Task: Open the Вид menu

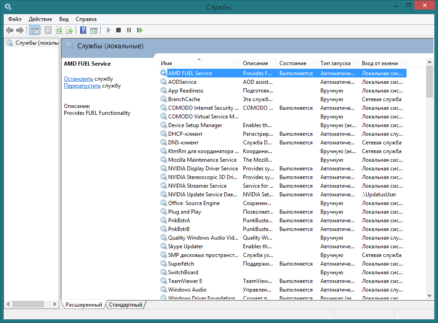Action: point(64,19)
